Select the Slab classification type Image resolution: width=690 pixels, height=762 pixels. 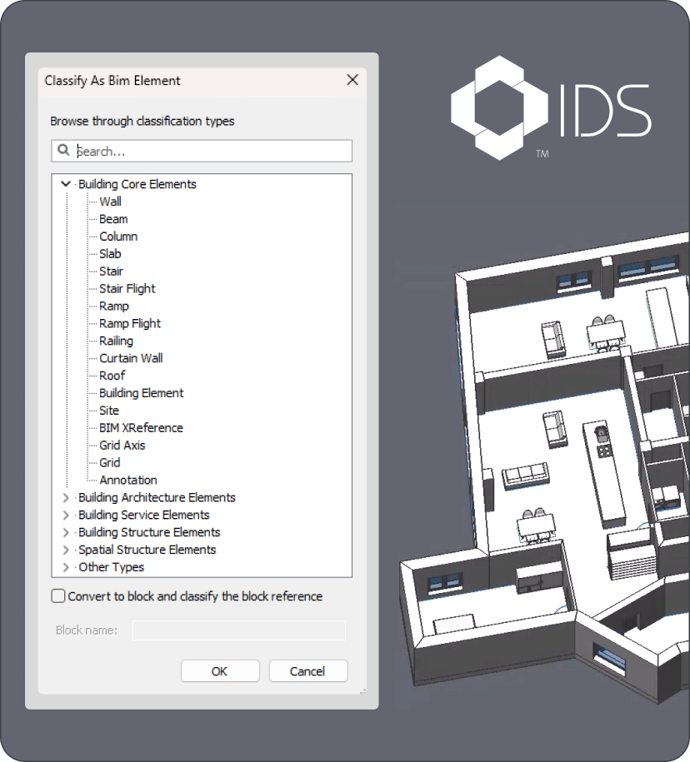click(109, 253)
